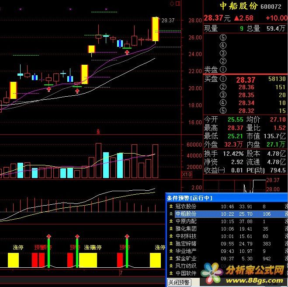Click the latest yellow limit-up candlestick labeled 28.37
Image resolution: width=288 pixels, height=287 pixels.
pos(156,29)
